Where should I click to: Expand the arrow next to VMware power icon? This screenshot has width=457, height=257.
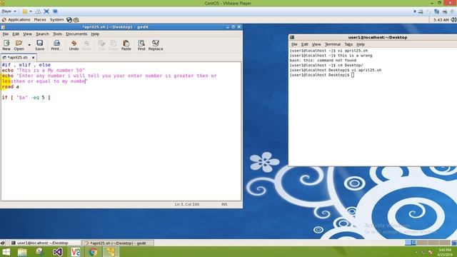point(31,11)
